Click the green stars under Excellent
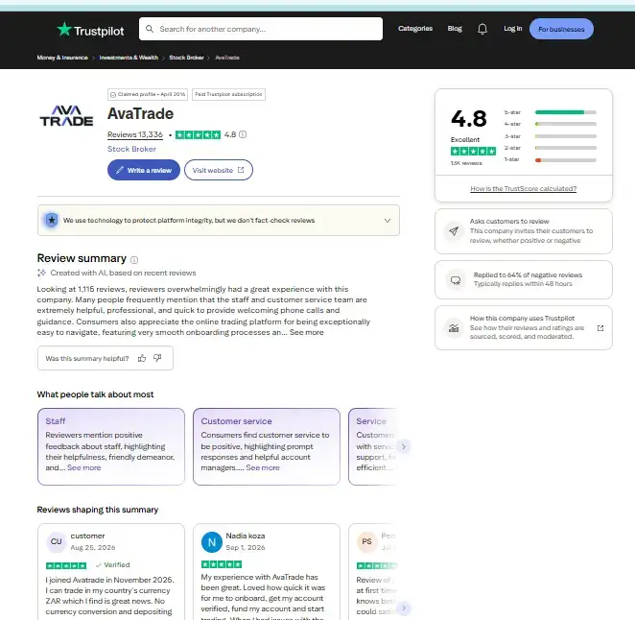 (x=473, y=151)
